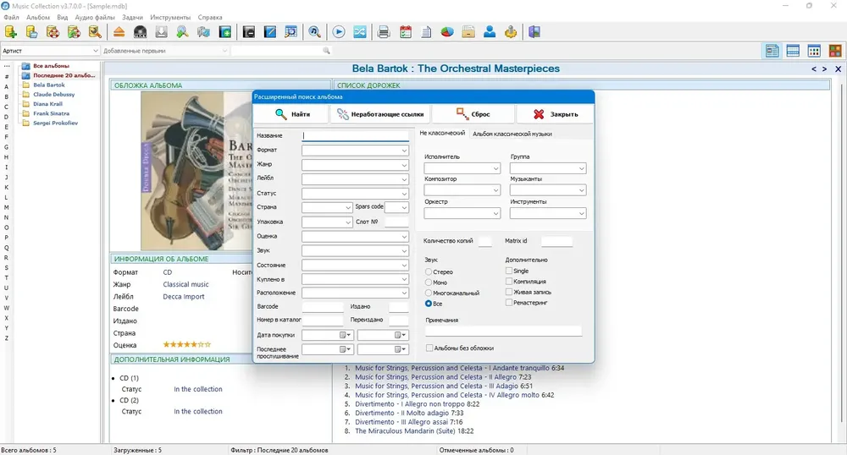847x455 pixels.
Task: Click the printer icon in toolbar
Action: tap(384, 32)
